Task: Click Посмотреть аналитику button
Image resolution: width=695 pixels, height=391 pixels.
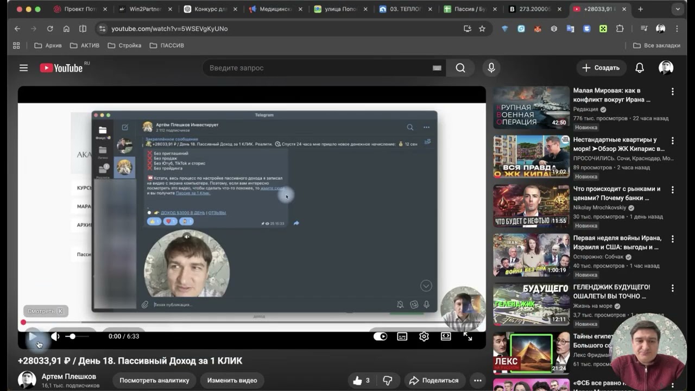Action: pos(154,381)
